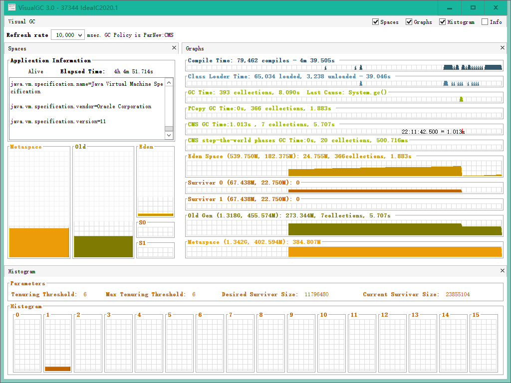Close the Histogram panel

(x=502, y=271)
